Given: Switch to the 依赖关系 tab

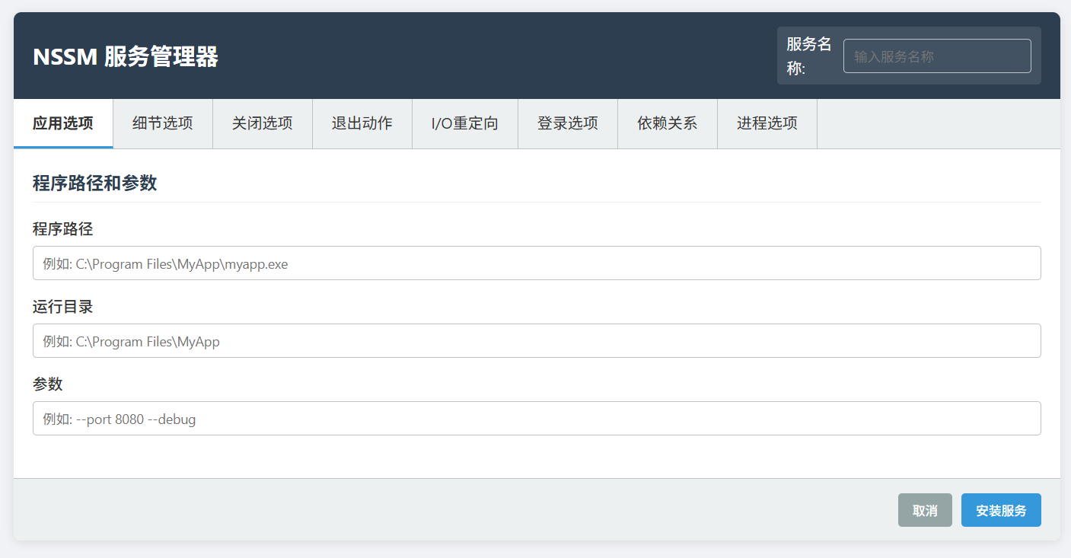Looking at the screenshot, I should pyautogui.click(x=668, y=123).
